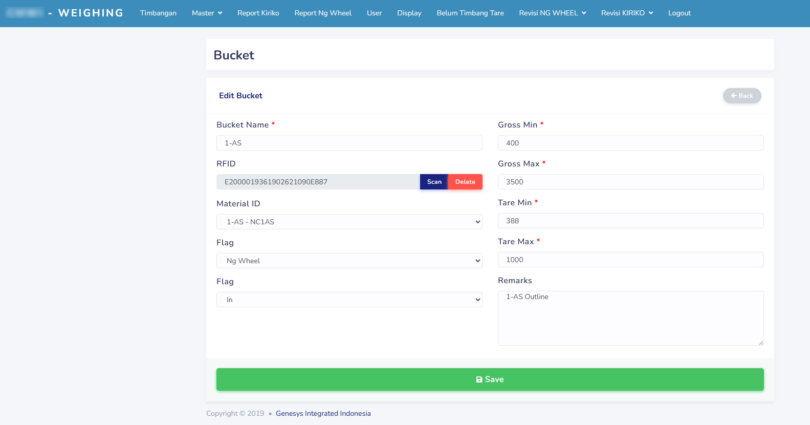
Task: Focus the Bucket Name input field
Action: tap(349, 143)
